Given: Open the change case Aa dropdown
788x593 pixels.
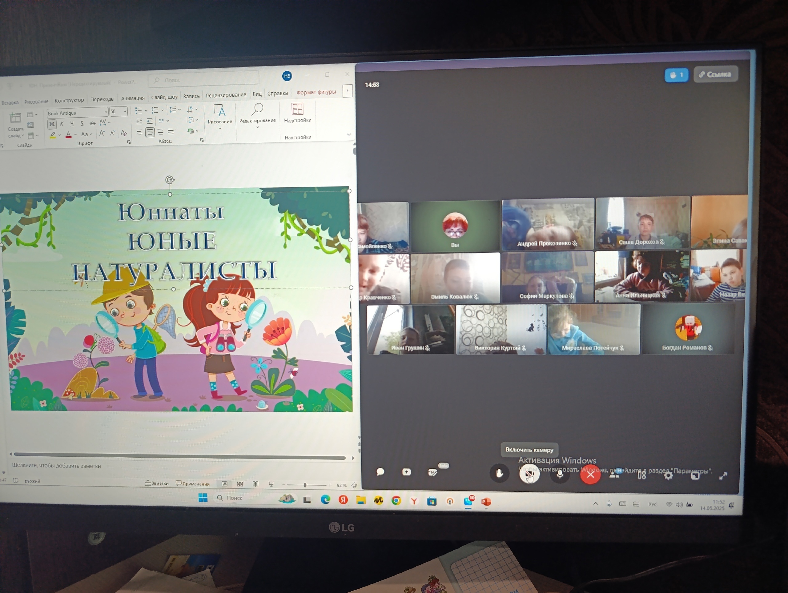Looking at the screenshot, I should (86, 134).
